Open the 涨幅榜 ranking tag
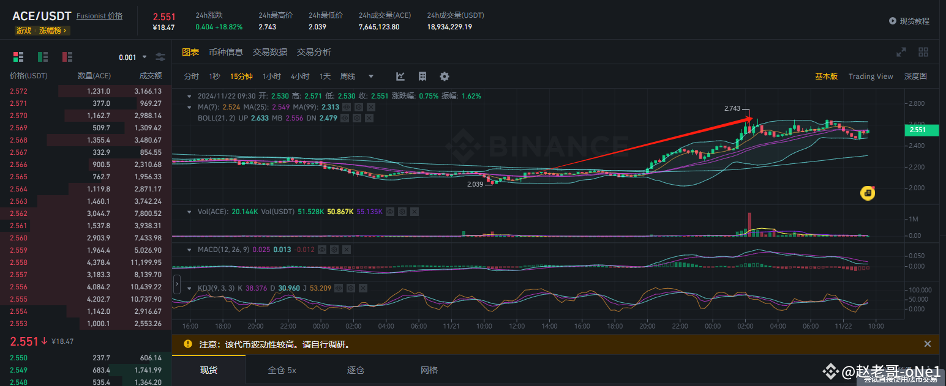946x386 pixels. pos(53,30)
